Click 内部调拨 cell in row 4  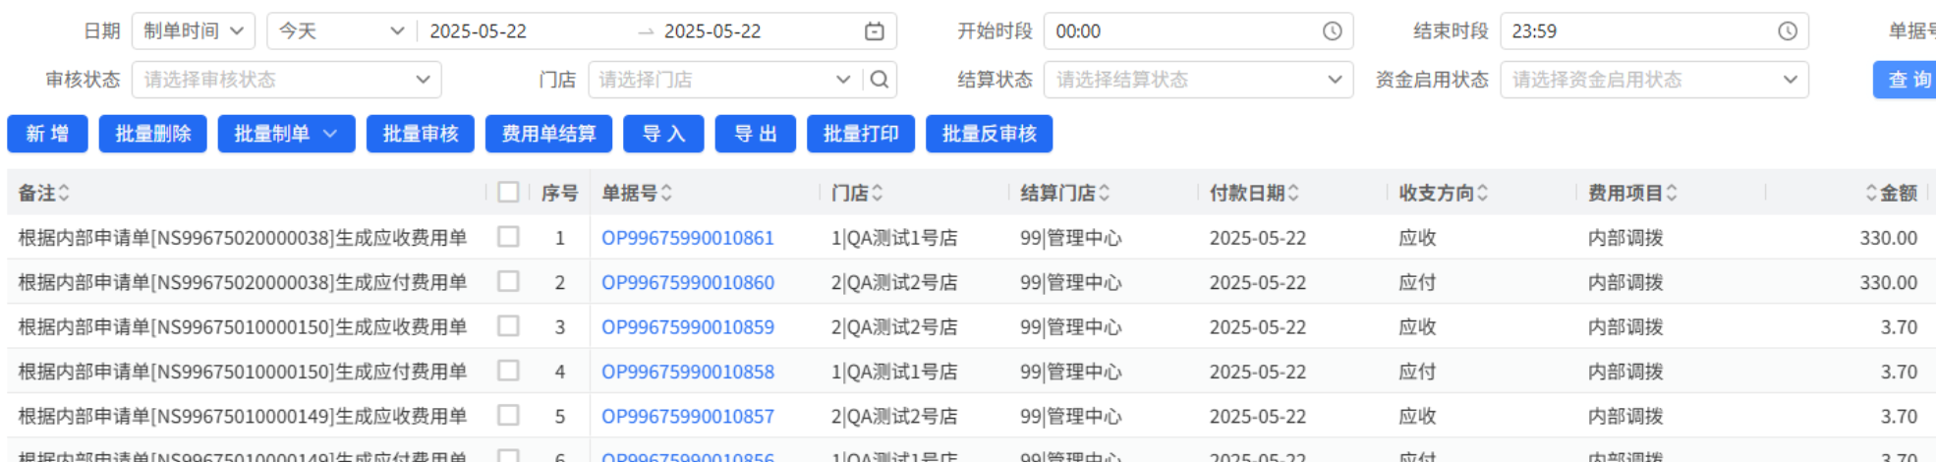(1625, 372)
